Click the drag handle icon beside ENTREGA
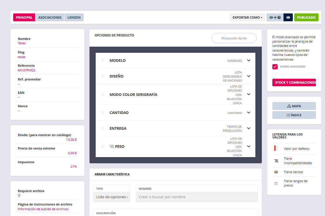 [103, 128]
